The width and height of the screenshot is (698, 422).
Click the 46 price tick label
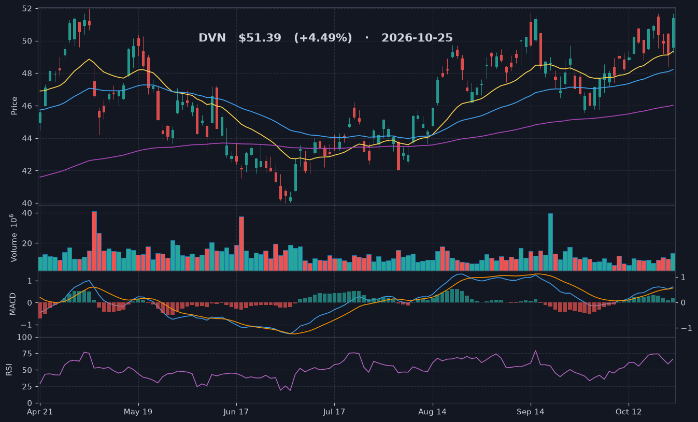pyautogui.click(x=27, y=106)
